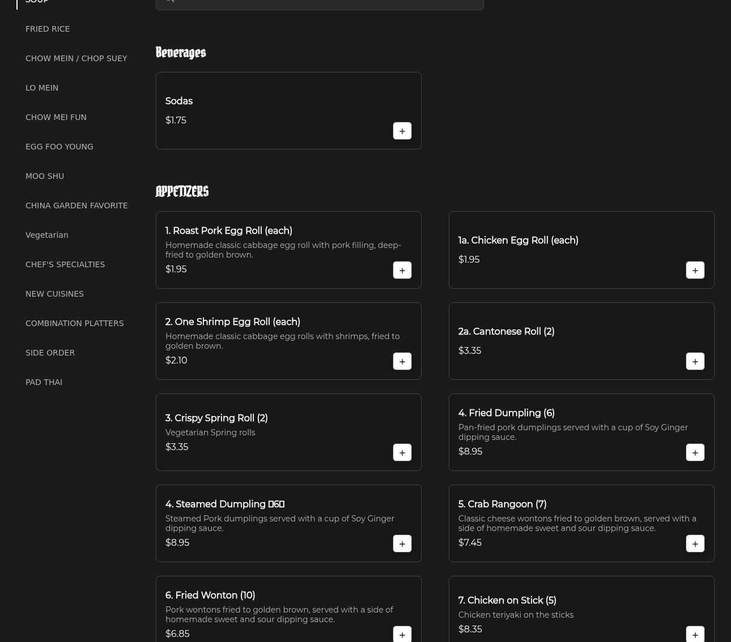Jump to Lo Mein section

42,88
